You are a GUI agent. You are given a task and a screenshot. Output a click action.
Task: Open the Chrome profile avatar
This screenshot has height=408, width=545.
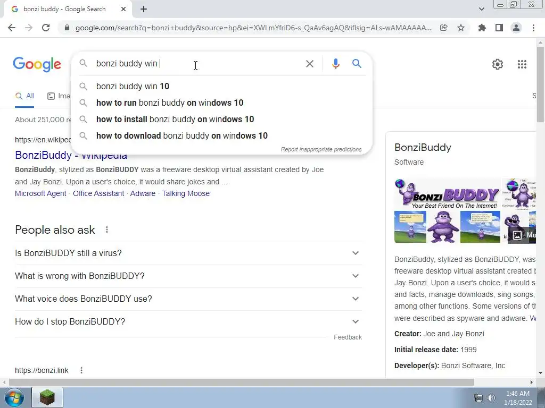coord(516,28)
